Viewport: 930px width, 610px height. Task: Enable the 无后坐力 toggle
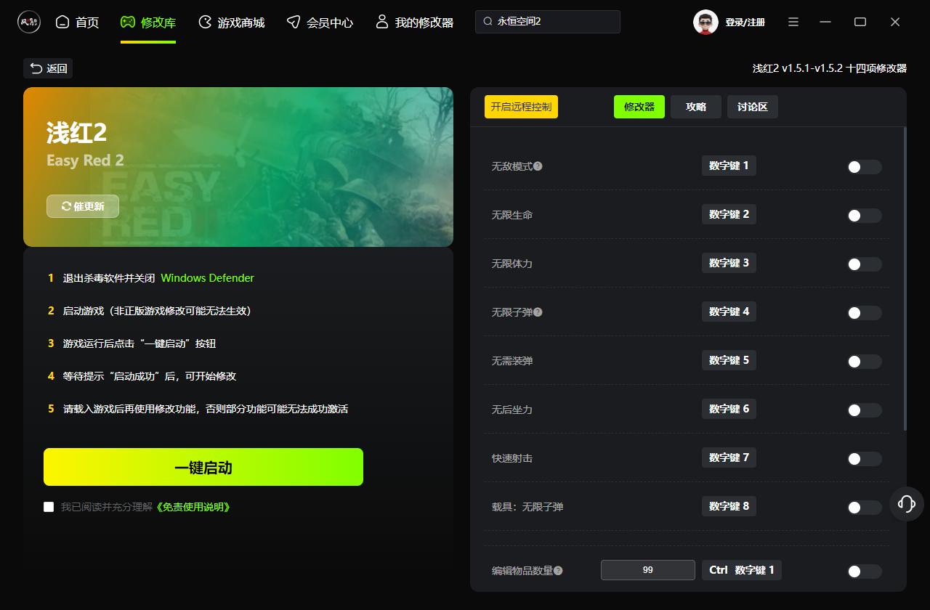click(865, 410)
